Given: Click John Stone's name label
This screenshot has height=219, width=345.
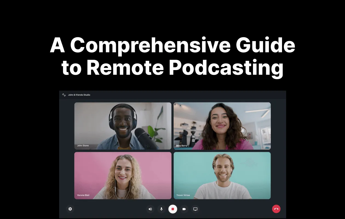Looking at the screenshot, I should click(x=82, y=145).
